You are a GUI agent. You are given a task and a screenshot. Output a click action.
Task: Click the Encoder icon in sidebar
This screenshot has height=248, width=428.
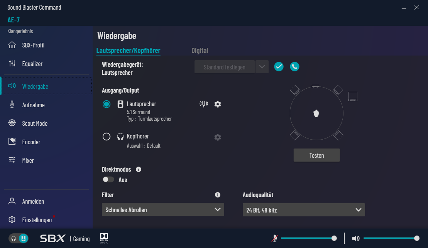tap(12, 141)
